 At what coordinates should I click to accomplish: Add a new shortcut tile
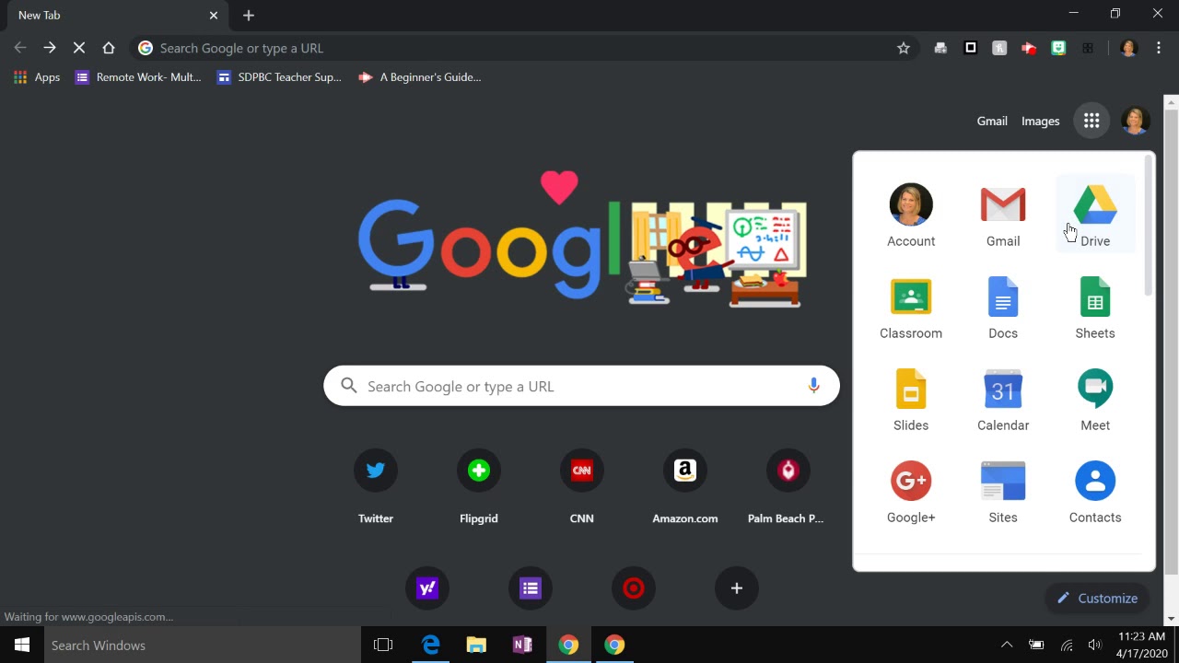click(737, 588)
